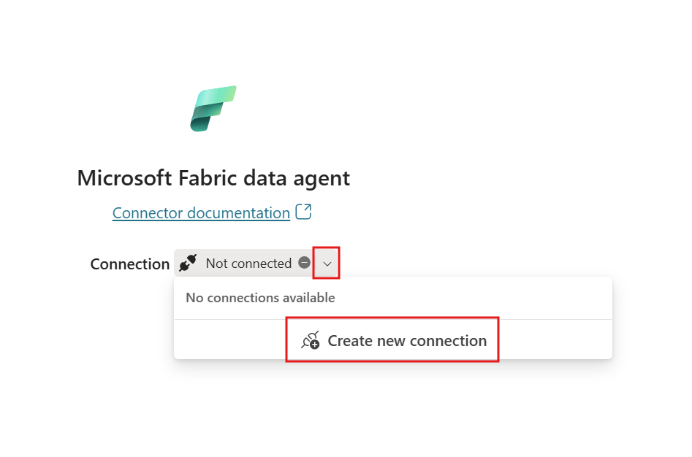Open the "Connector documentation" link

(x=200, y=212)
